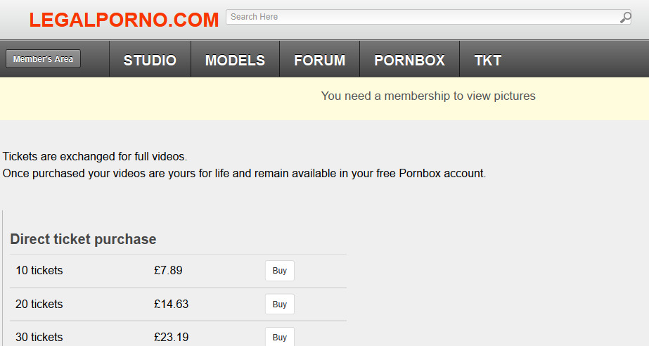Click the search magnifier icon
The image size is (649, 346).
pyautogui.click(x=625, y=18)
